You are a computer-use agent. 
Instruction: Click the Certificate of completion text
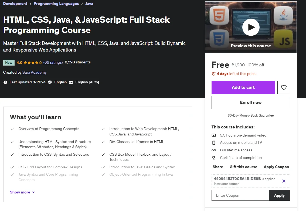tap(241, 158)
